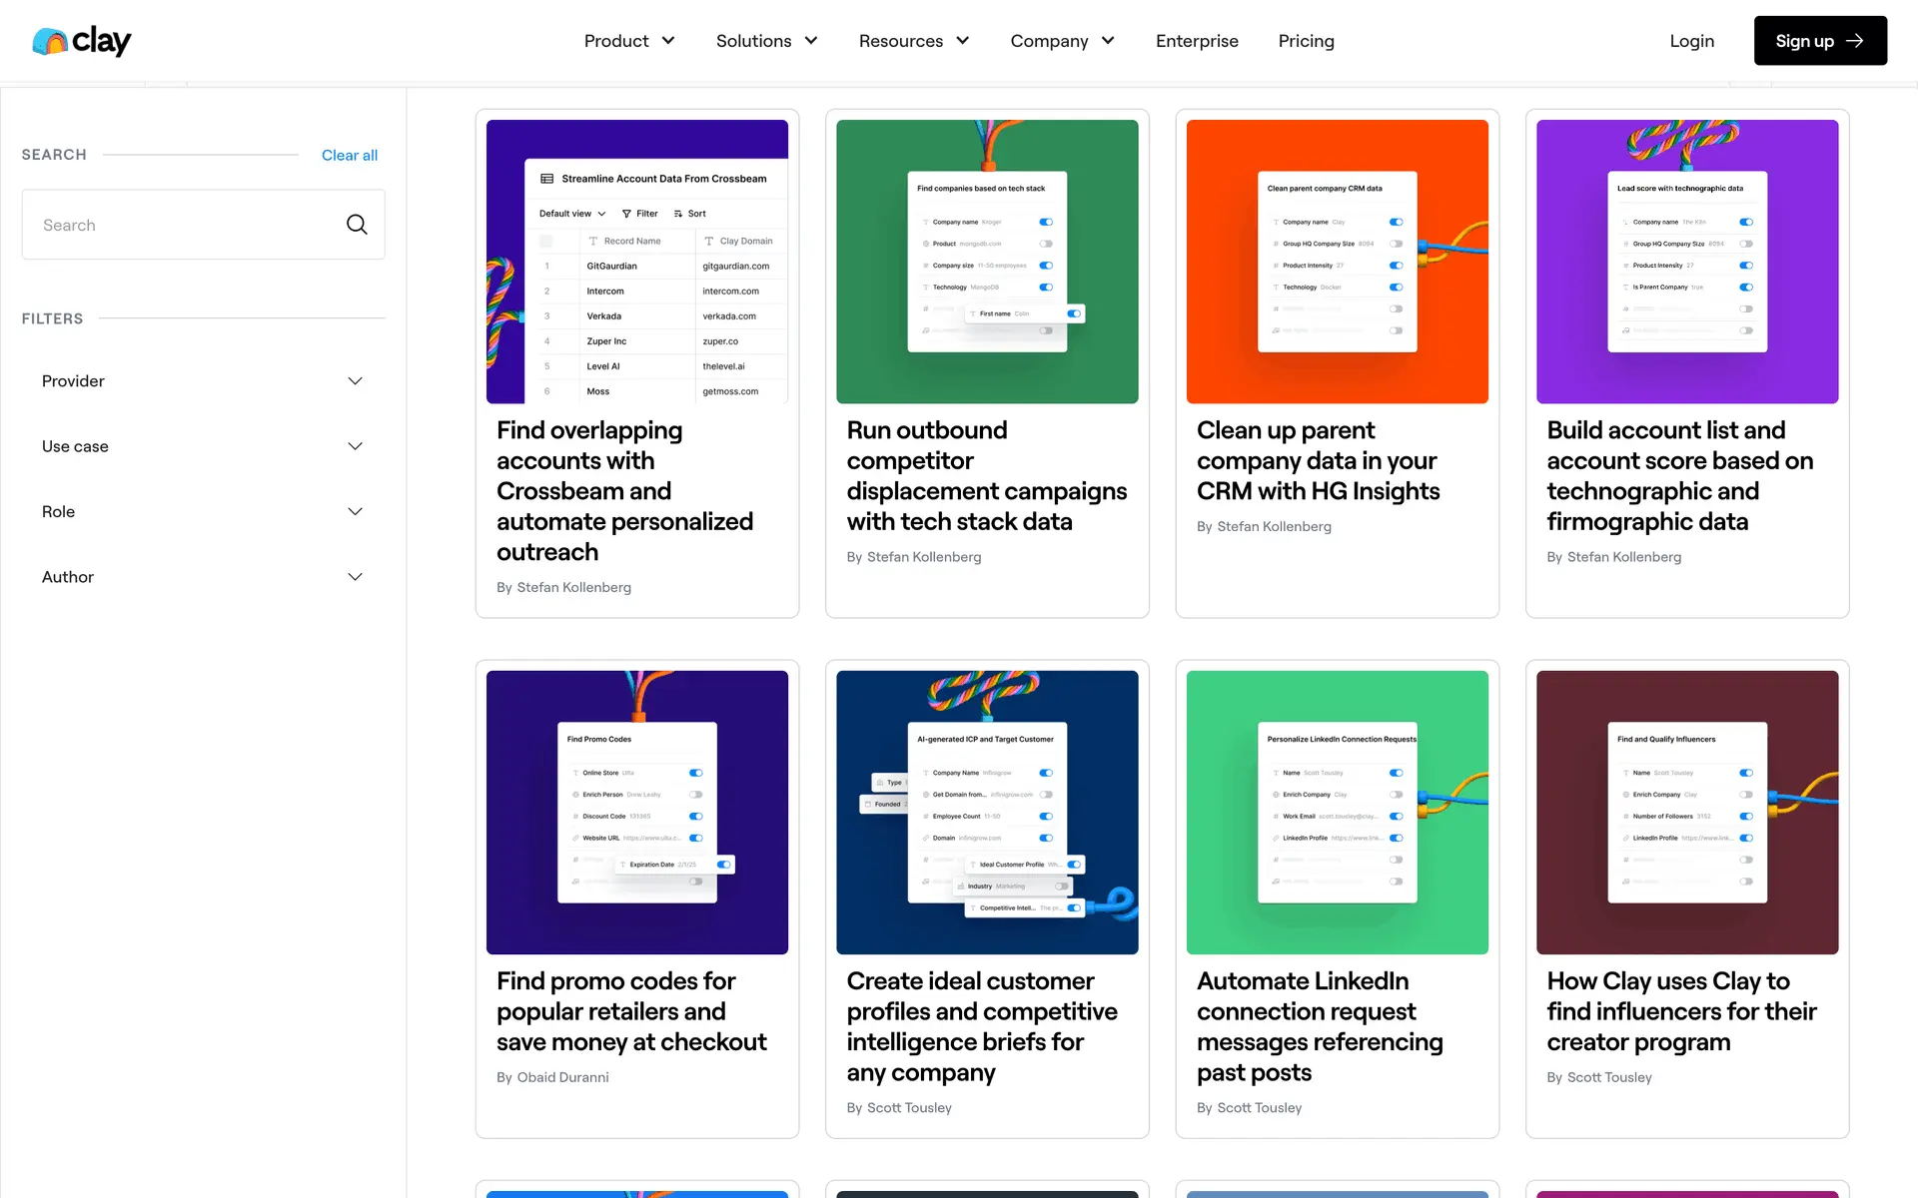The width and height of the screenshot is (1918, 1198).
Task: Click the table icon beside Streamline Account Data
Action: coord(546,179)
